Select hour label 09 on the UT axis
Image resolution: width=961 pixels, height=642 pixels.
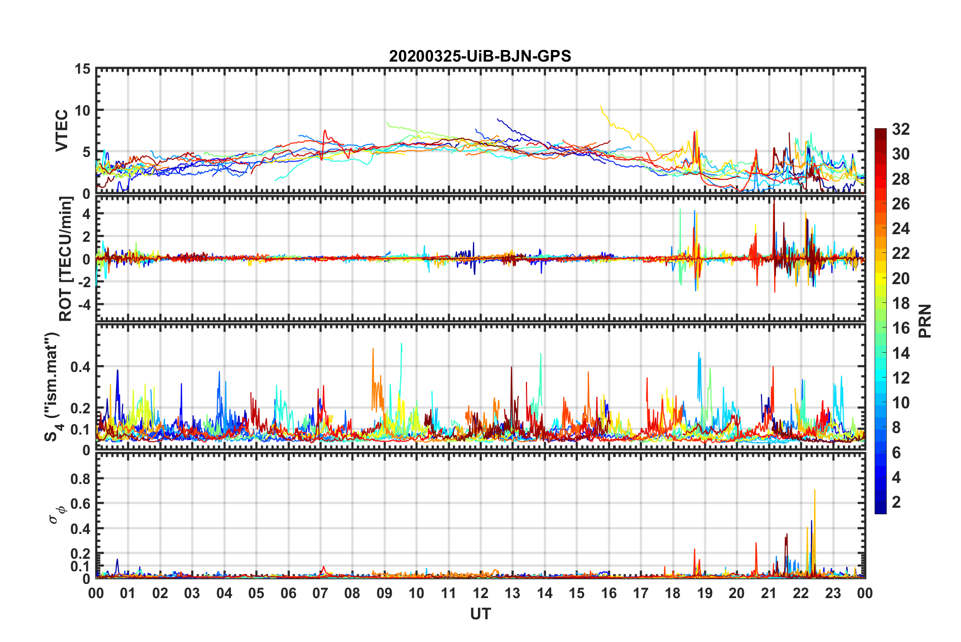385,593
